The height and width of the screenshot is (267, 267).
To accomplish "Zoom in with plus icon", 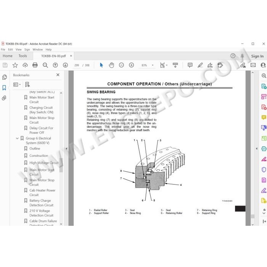I will click(x=132, y=65).
